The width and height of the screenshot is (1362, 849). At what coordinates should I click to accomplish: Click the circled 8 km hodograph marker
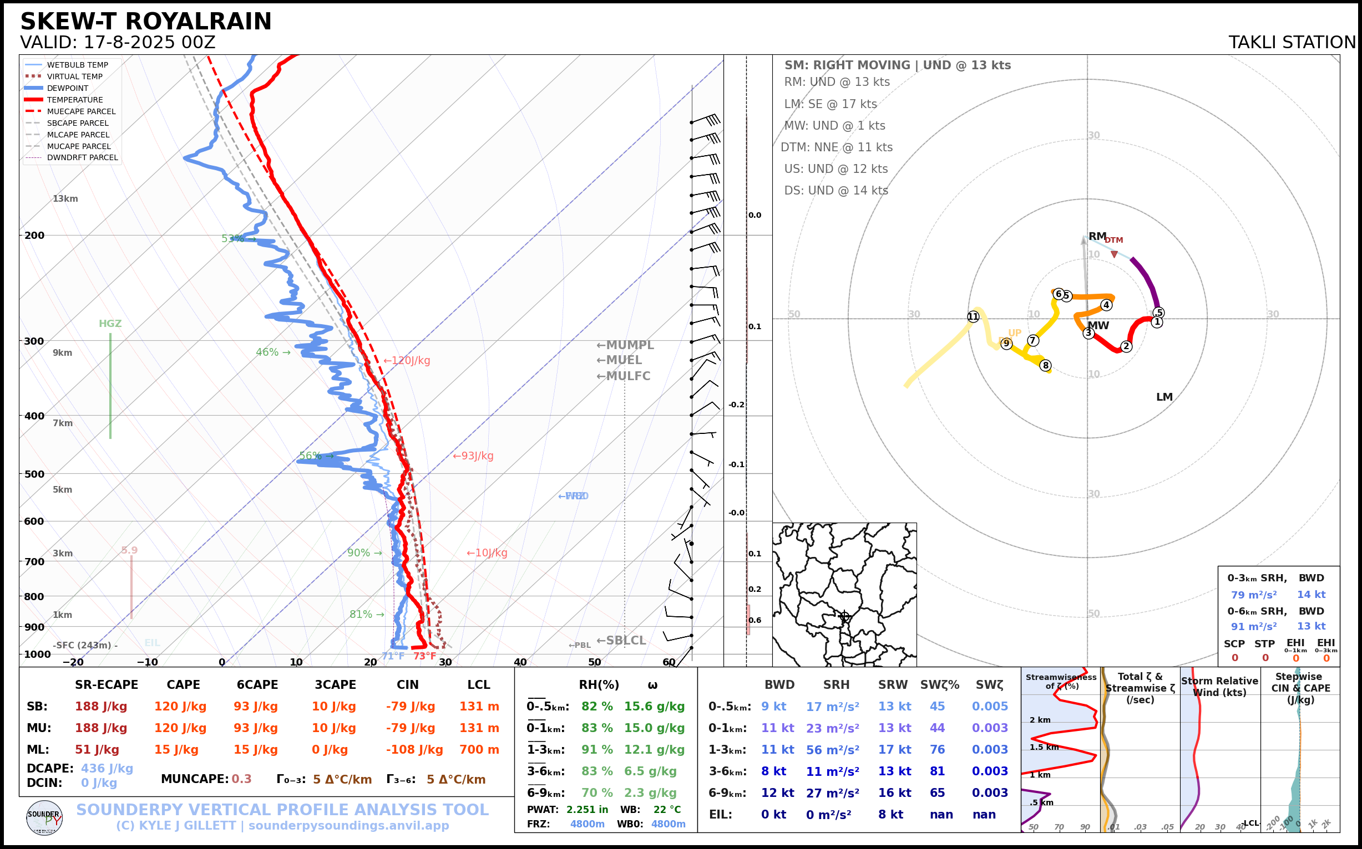(x=1046, y=365)
